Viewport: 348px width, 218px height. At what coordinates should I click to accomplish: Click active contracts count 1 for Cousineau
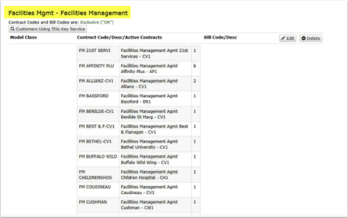tap(195, 187)
